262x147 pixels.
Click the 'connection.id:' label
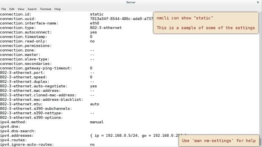click(16, 14)
